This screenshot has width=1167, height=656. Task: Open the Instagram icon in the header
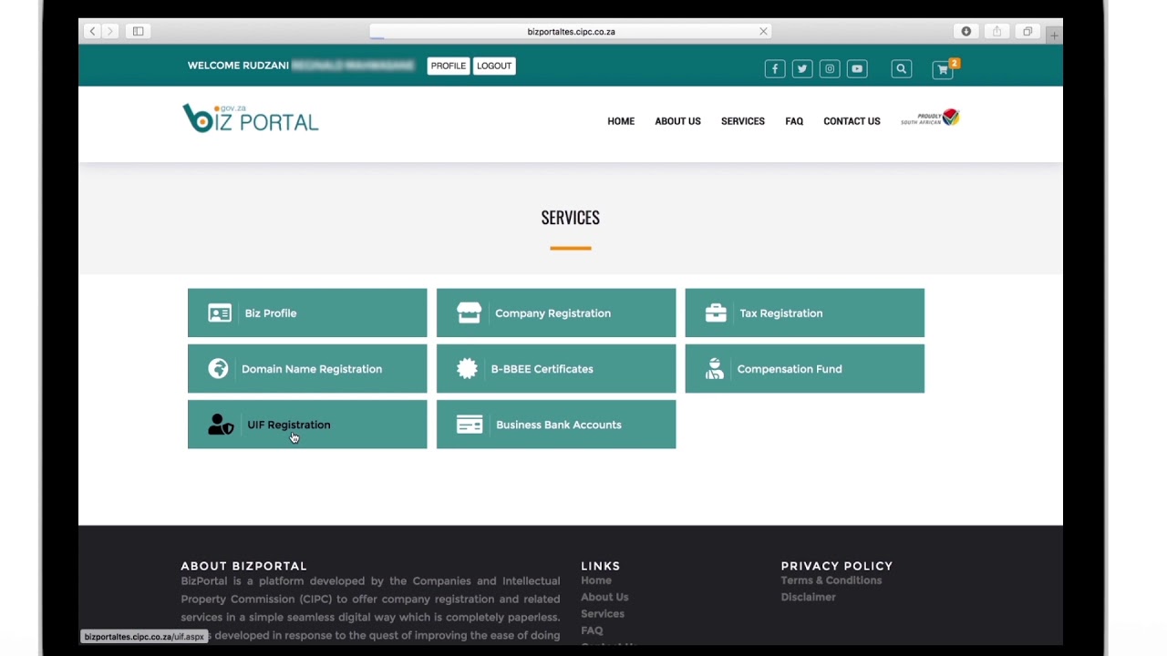click(829, 68)
